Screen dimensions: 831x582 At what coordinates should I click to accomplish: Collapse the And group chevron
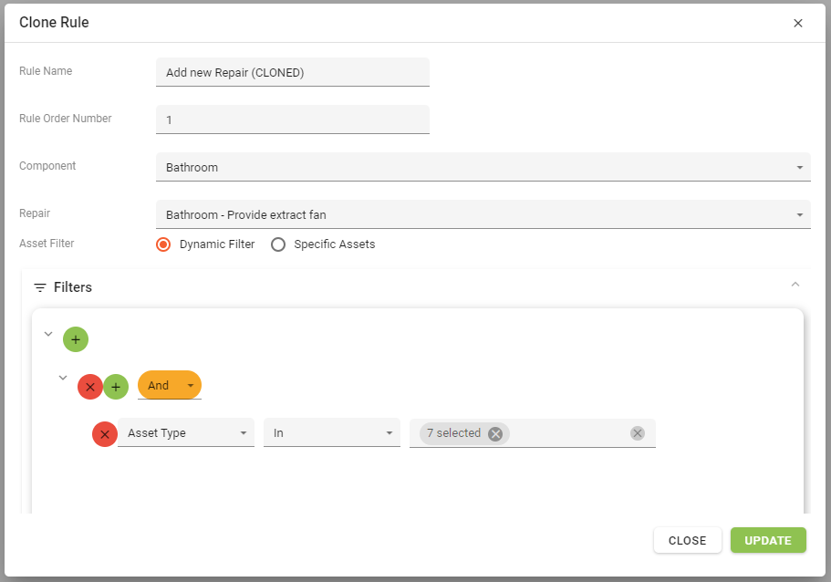pyautogui.click(x=63, y=378)
